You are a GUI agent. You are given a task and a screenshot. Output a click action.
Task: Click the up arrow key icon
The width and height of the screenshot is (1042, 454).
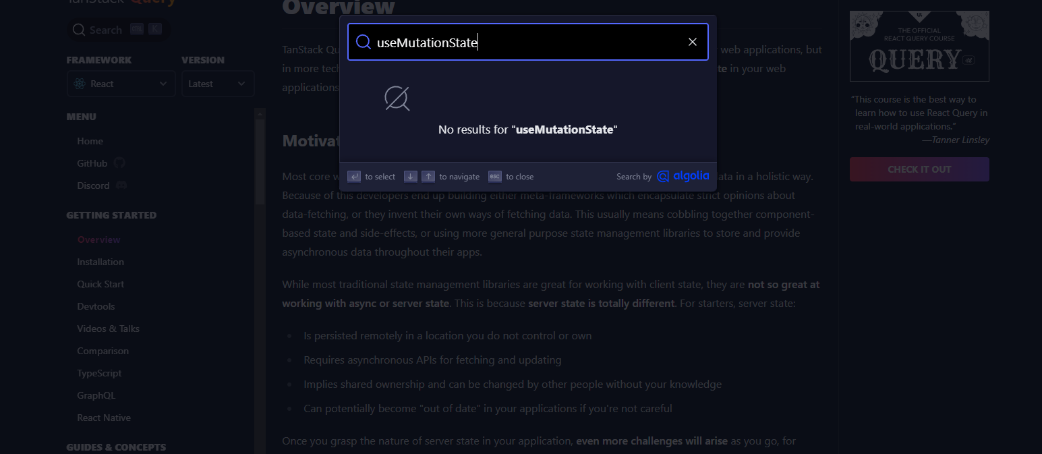(428, 177)
